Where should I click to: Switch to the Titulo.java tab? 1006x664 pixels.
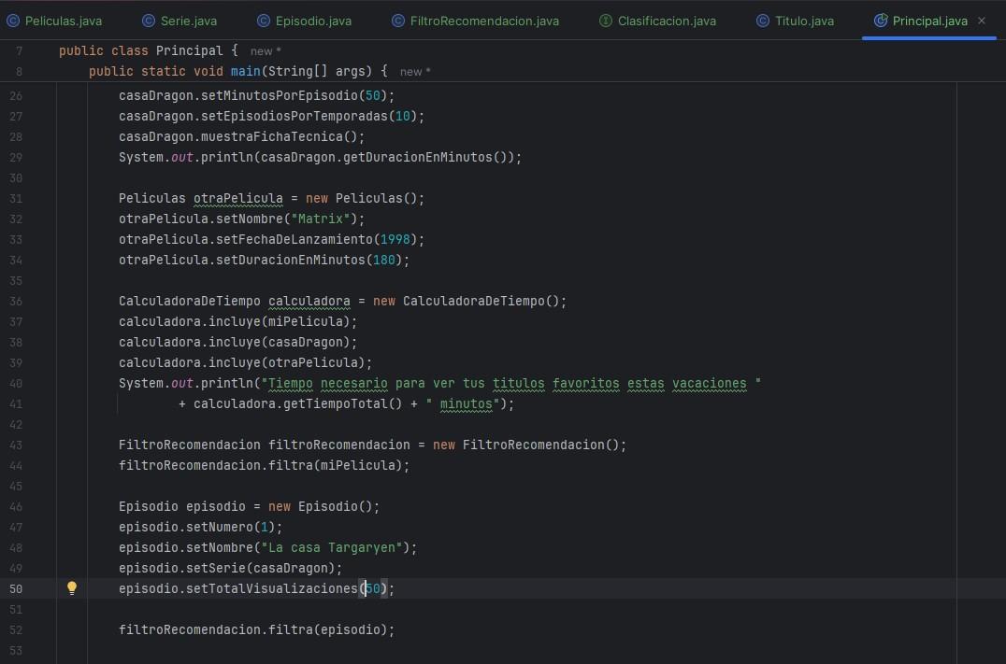796,21
